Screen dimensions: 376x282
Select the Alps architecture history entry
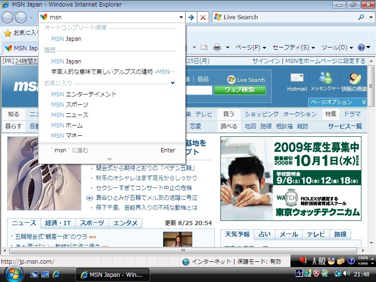point(113,72)
